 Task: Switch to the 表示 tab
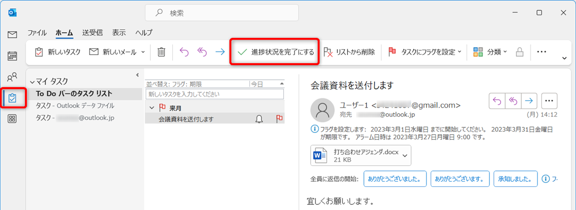(119, 33)
